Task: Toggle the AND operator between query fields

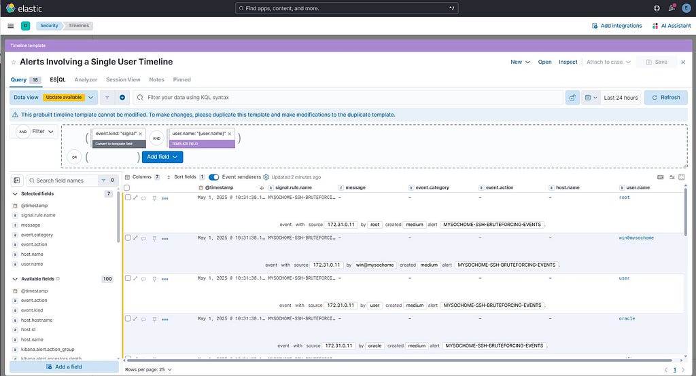Action: [157, 138]
